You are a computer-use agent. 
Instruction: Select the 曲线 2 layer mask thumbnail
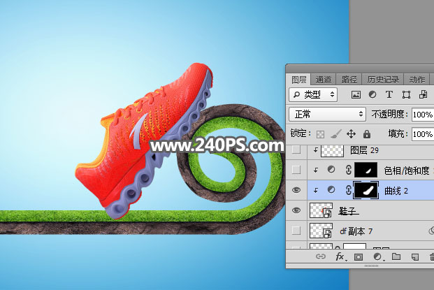[366, 190]
